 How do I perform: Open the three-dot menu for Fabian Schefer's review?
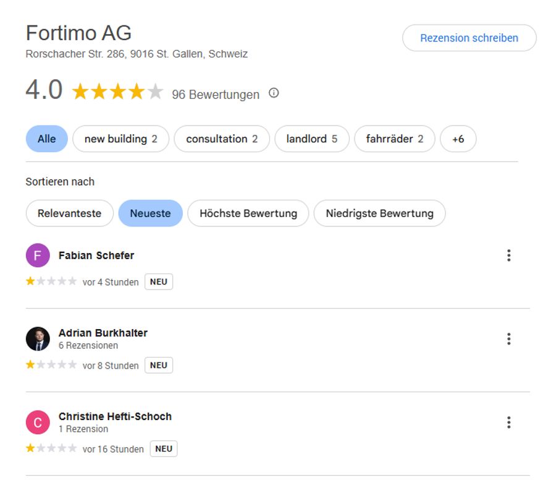click(508, 255)
